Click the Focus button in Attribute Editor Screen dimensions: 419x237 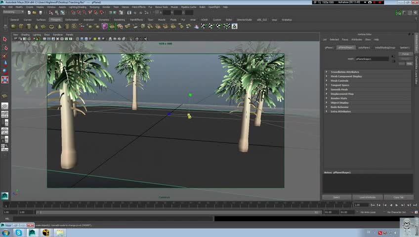405,54
